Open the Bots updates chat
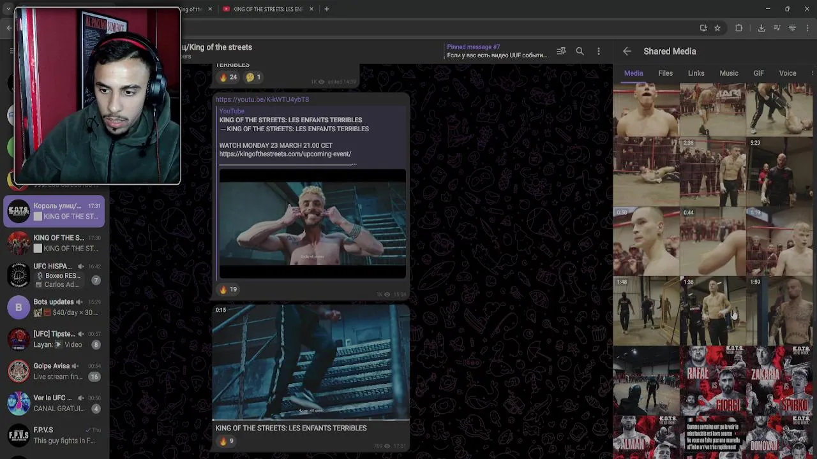The height and width of the screenshot is (459, 817). [55, 307]
